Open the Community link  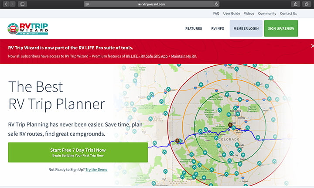click(x=267, y=14)
